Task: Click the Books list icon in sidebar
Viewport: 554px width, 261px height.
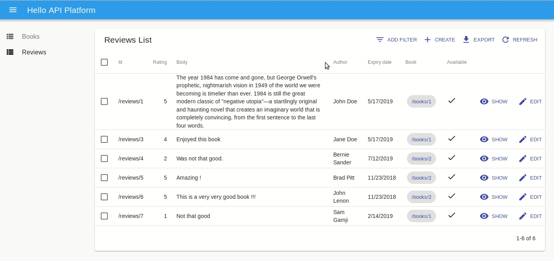Action: pyautogui.click(x=10, y=36)
